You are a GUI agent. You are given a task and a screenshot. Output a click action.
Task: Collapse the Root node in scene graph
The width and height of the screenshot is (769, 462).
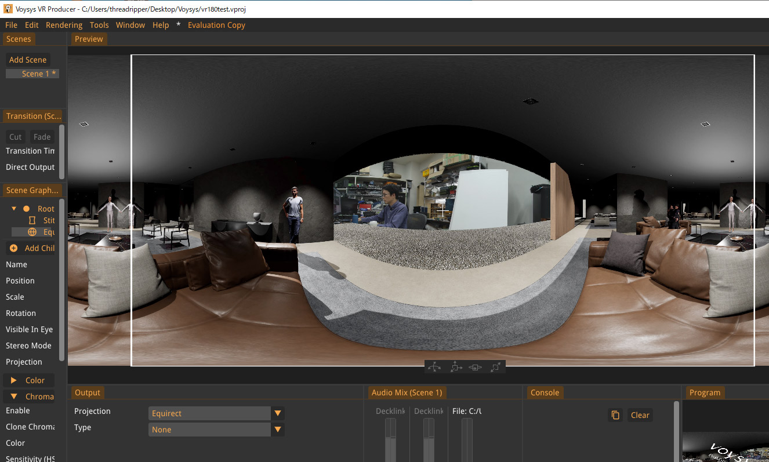click(14, 209)
